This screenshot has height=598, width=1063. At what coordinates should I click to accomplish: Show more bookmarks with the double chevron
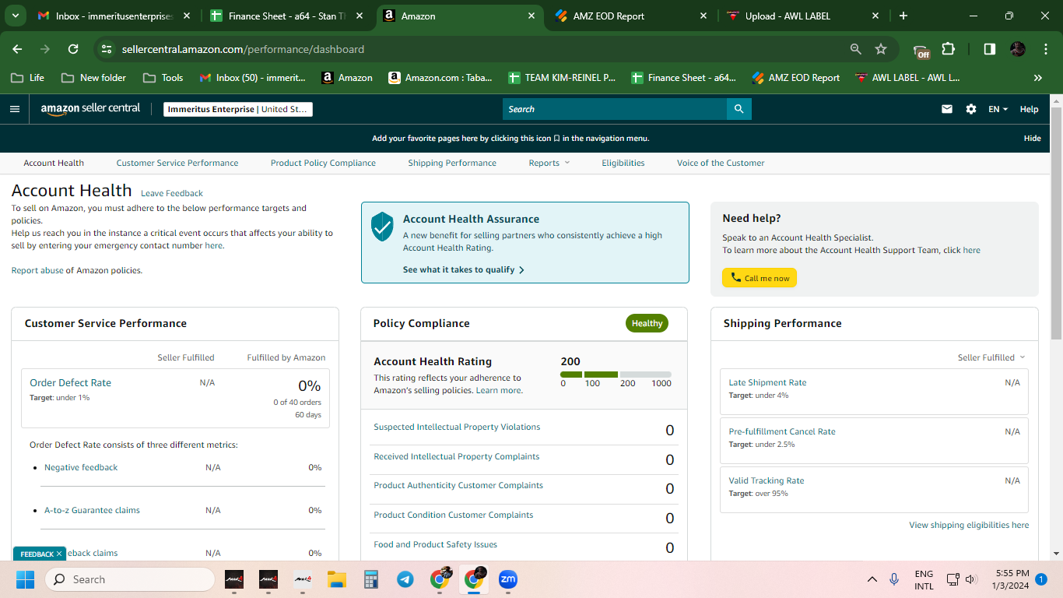1038,78
